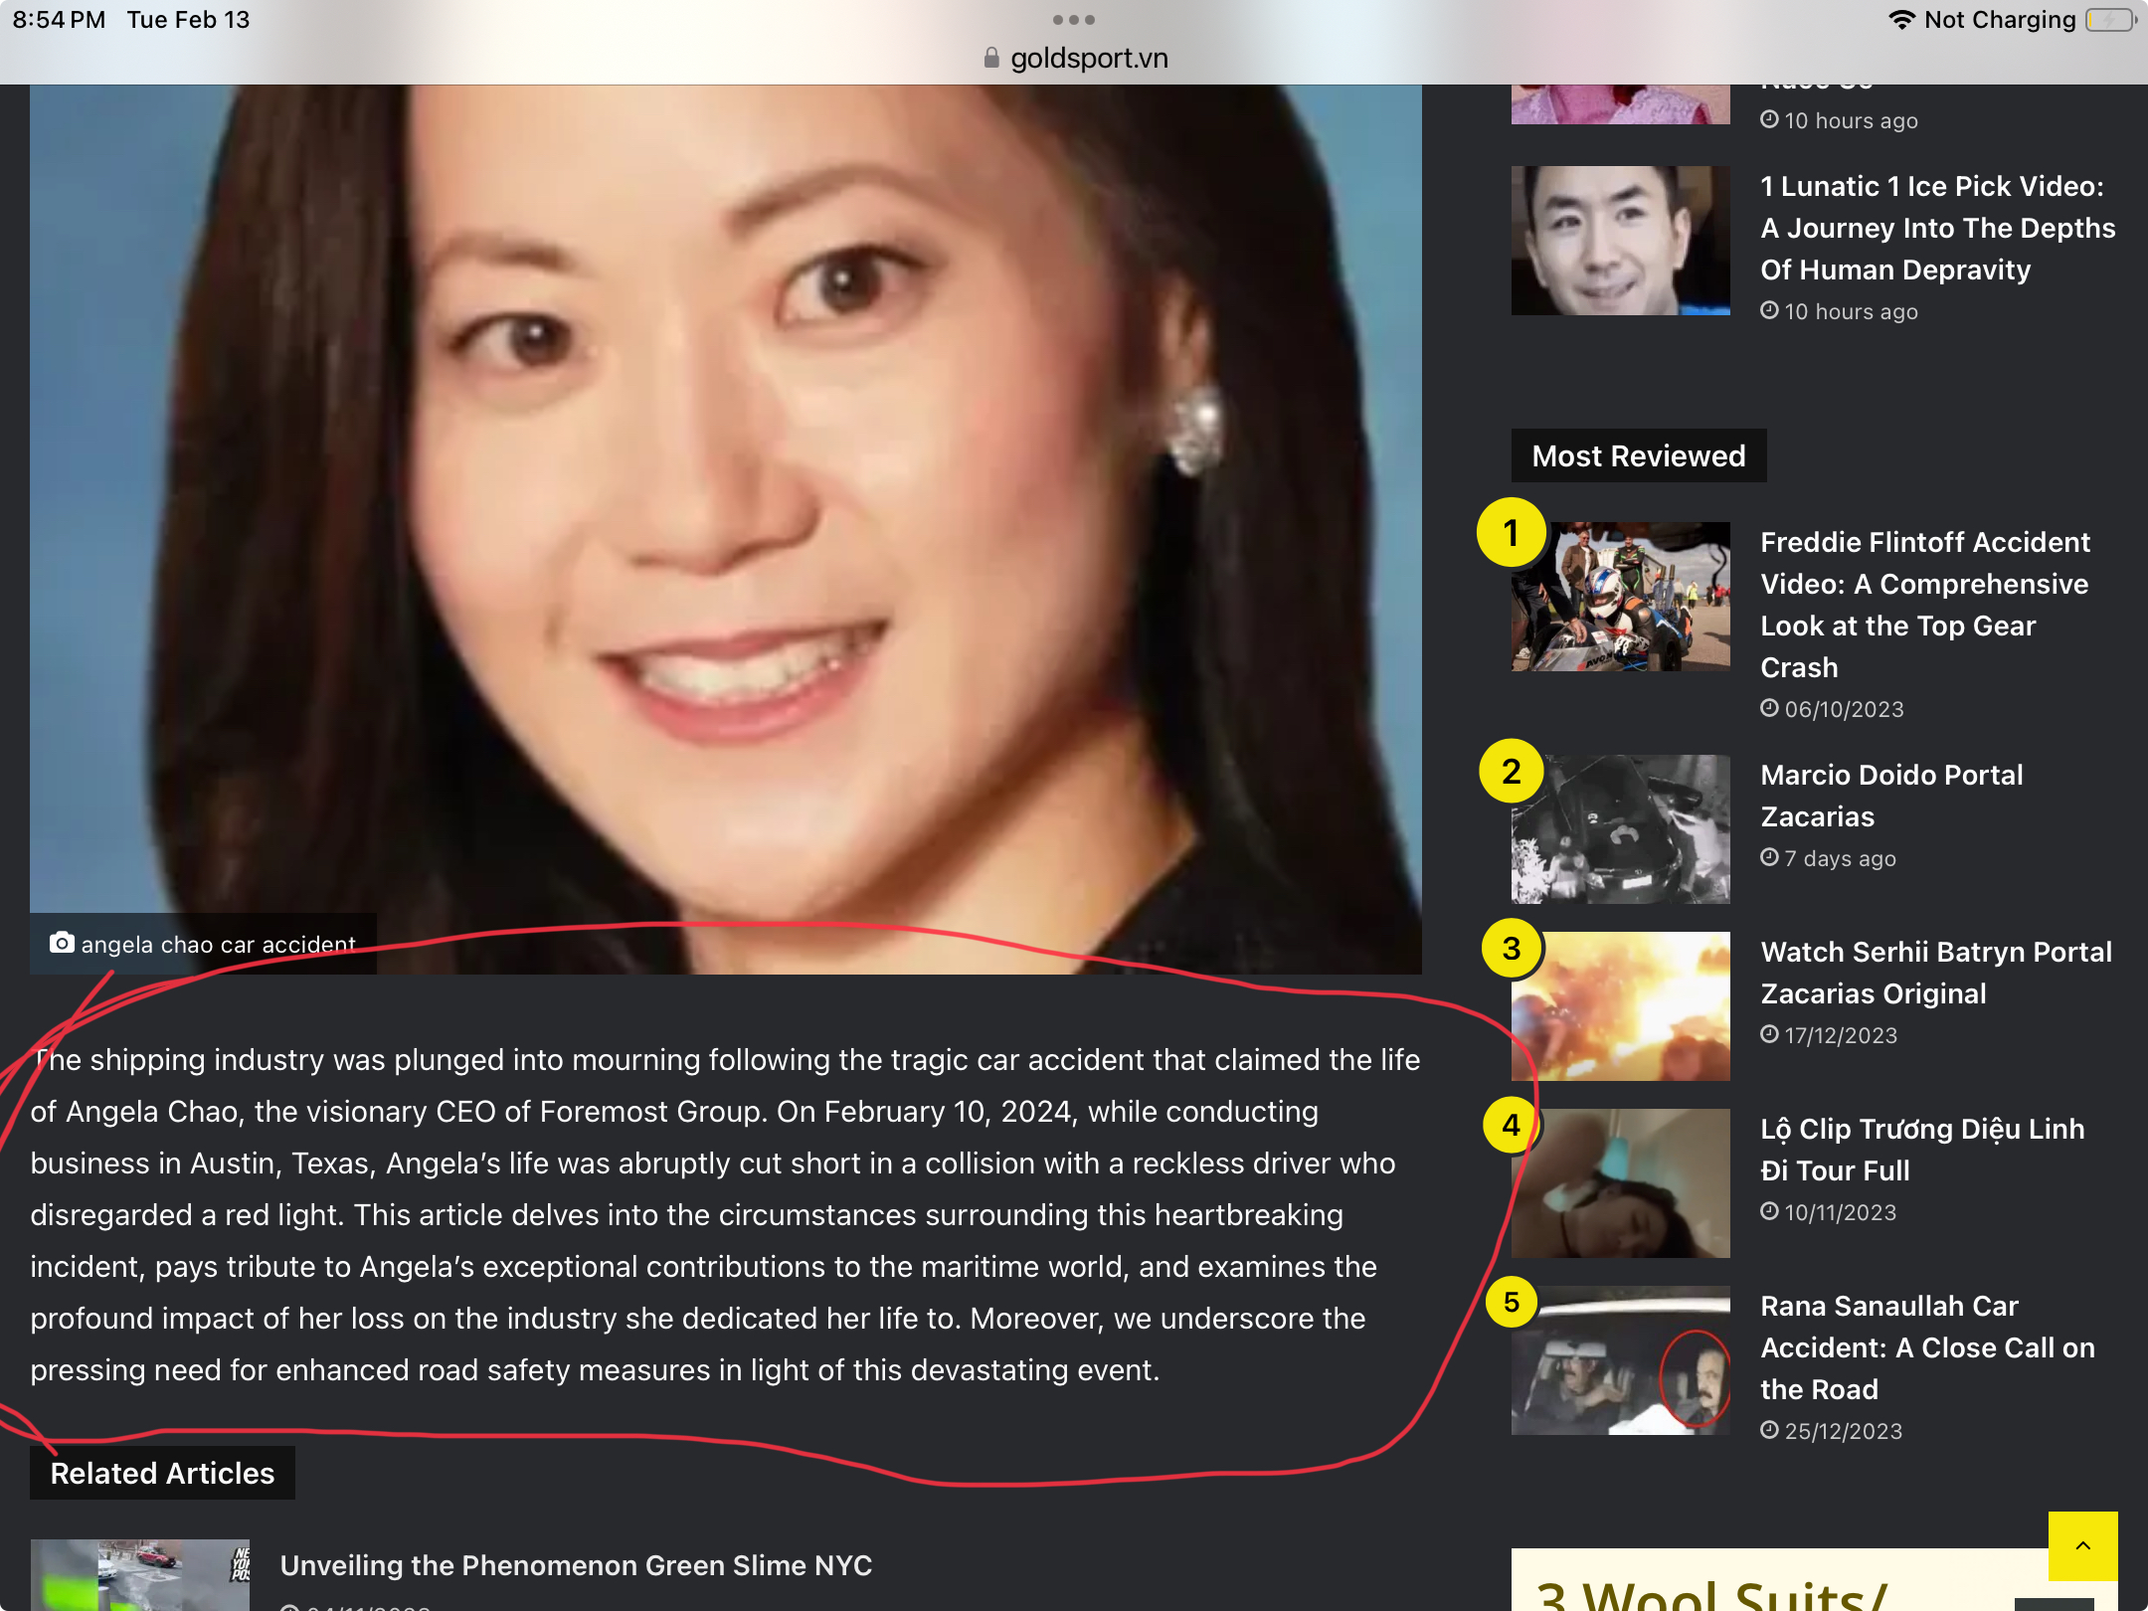Open Lộ Clip Trương Diệu Linh article

point(1922,1150)
